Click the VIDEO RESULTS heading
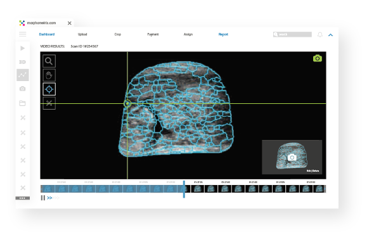This screenshot has width=374, height=242. [x=52, y=46]
